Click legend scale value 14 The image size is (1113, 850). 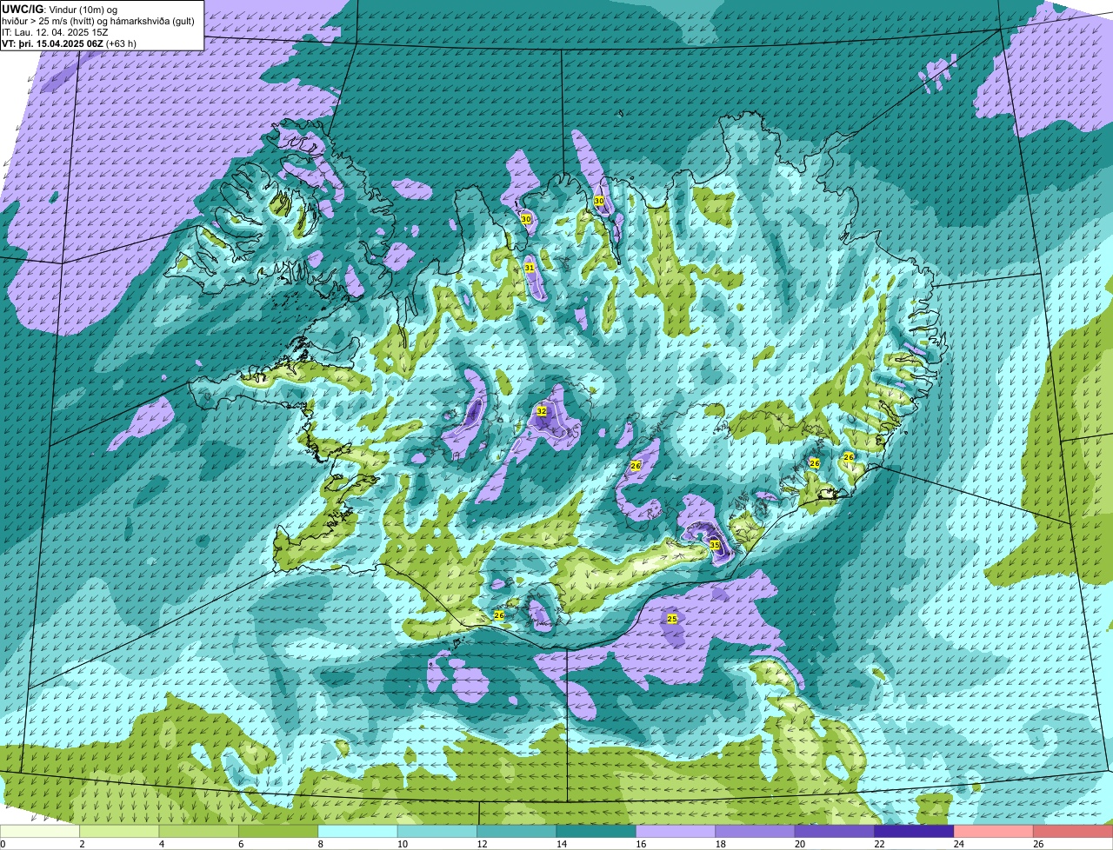click(x=561, y=844)
